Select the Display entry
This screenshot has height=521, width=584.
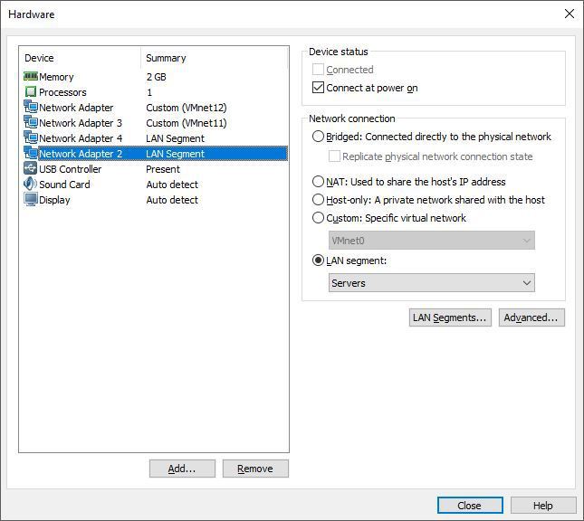54,200
